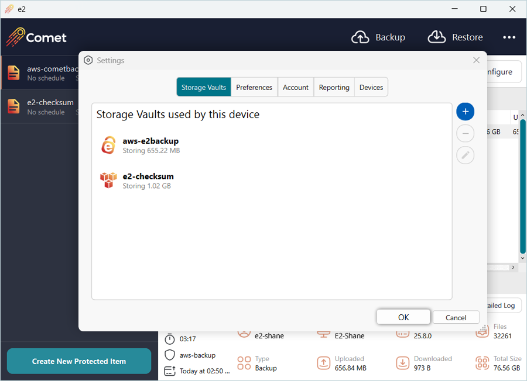Click e2-checksum protected item file icon

(x=14, y=106)
